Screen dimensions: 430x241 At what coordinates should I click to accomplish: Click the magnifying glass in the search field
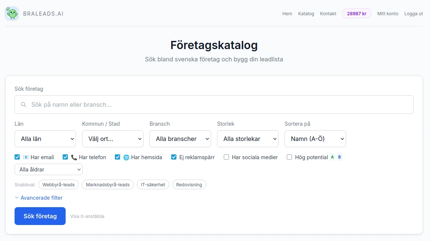point(23,105)
